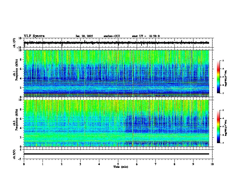Viewport: 239px width, 184px height.
Task: Select the "start UT = 18:50:0" label
Action: point(146,36)
